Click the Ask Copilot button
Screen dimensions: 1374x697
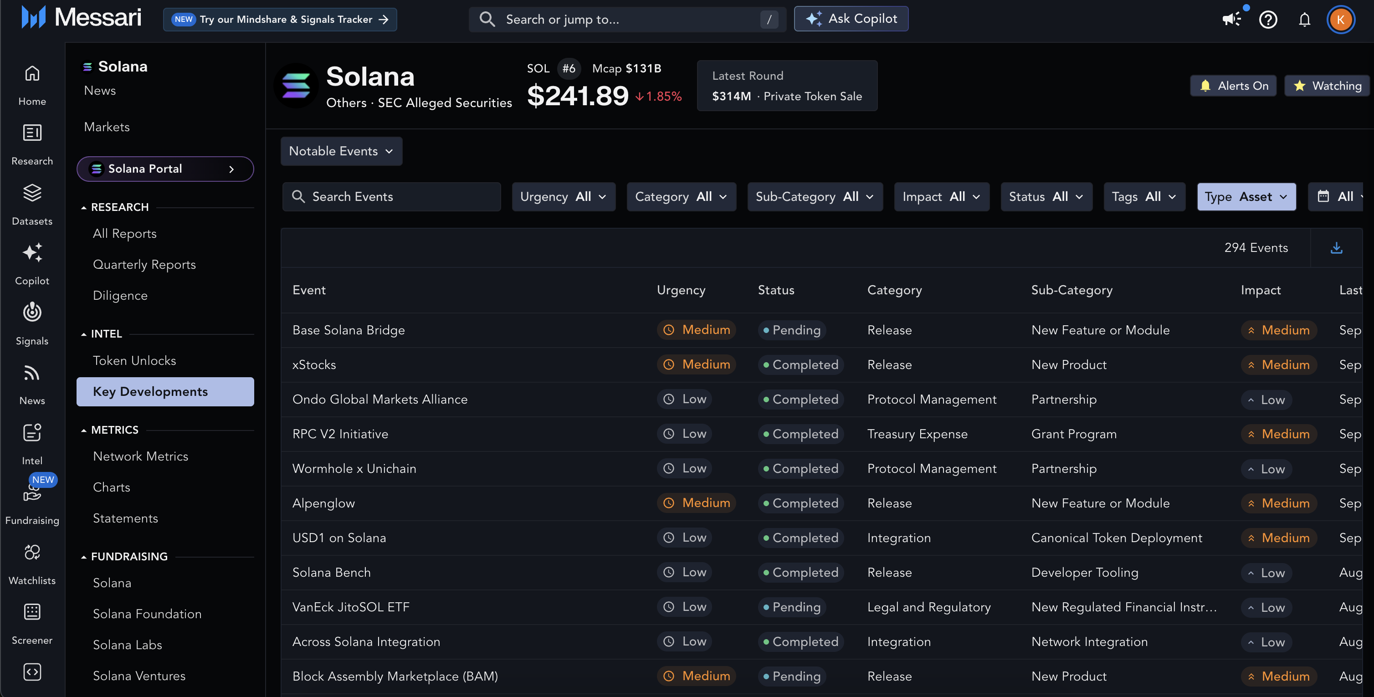tap(851, 19)
